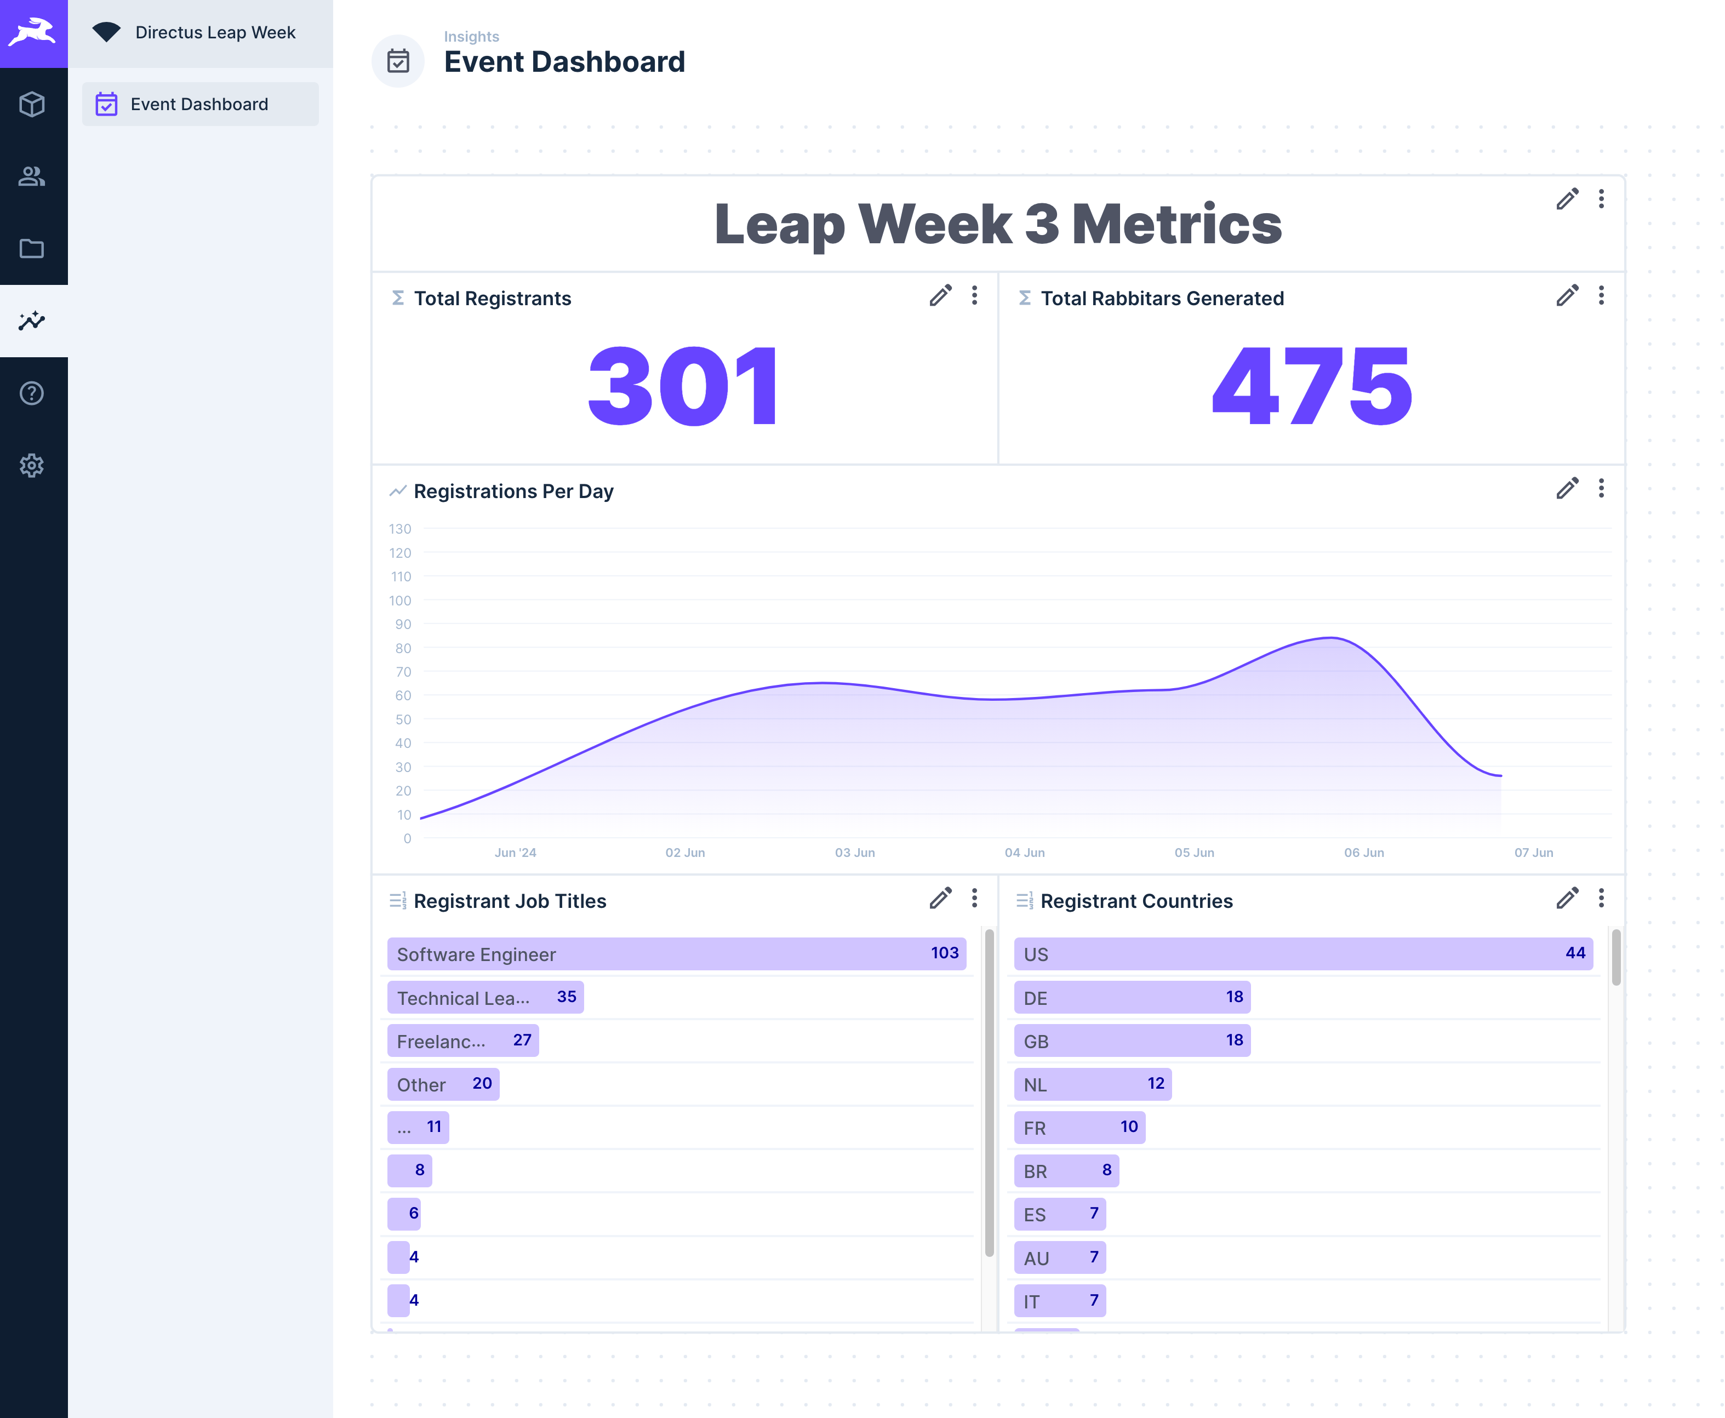Image resolution: width=1725 pixels, height=1418 pixels.
Task: Select Event Dashboard in the sidebar
Action: click(x=200, y=105)
